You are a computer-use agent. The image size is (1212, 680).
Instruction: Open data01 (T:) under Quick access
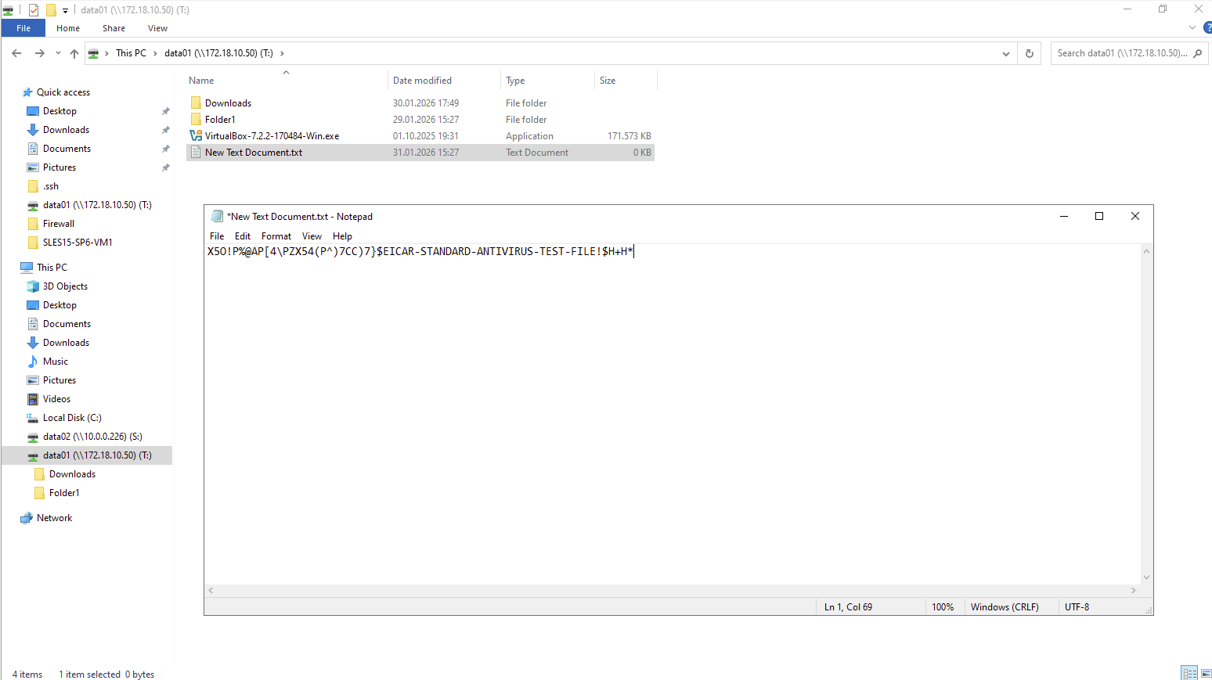click(97, 205)
